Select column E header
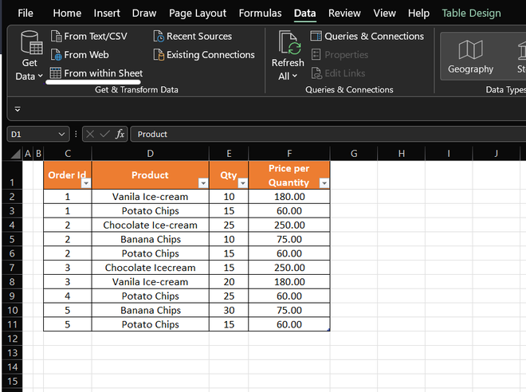The width and height of the screenshot is (526, 392). (229, 154)
